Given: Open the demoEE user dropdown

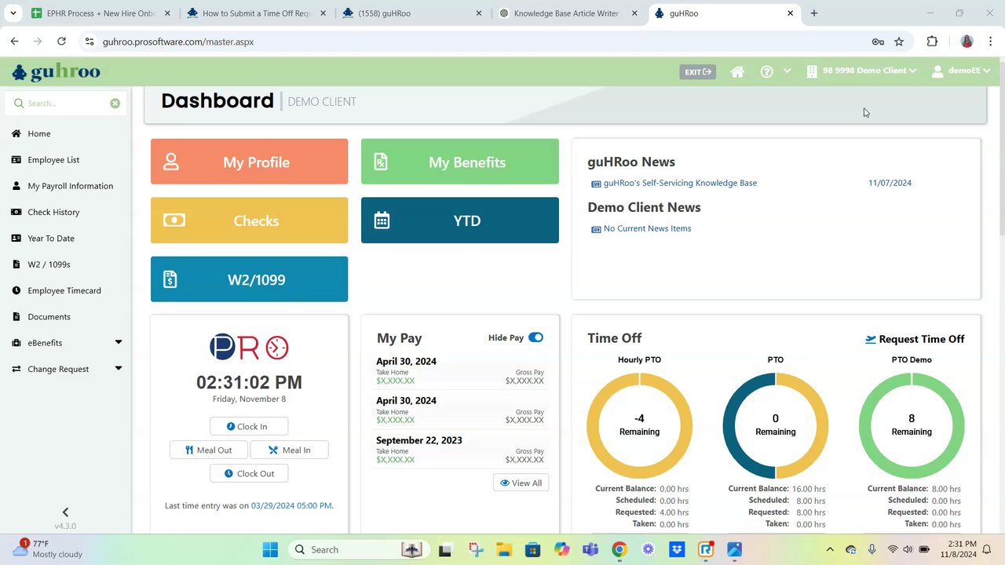Looking at the screenshot, I should 960,71.
